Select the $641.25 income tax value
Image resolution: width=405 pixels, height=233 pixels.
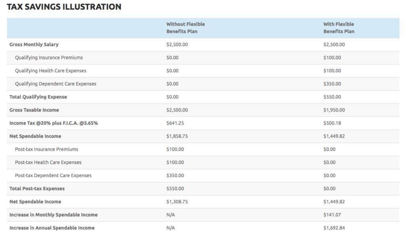point(175,123)
